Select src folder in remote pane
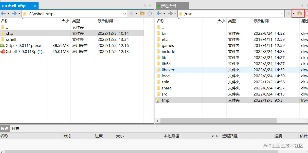This screenshot has width=308, height=153. 232,94
